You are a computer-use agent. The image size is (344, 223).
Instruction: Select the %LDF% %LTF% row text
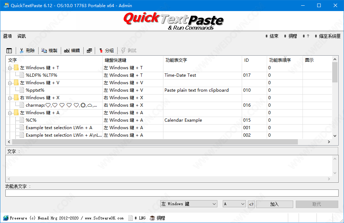(41, 75)
